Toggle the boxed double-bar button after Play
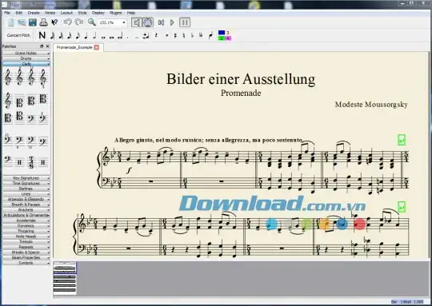This screenshot has height=306, width=432. click(x=185, y=22)
